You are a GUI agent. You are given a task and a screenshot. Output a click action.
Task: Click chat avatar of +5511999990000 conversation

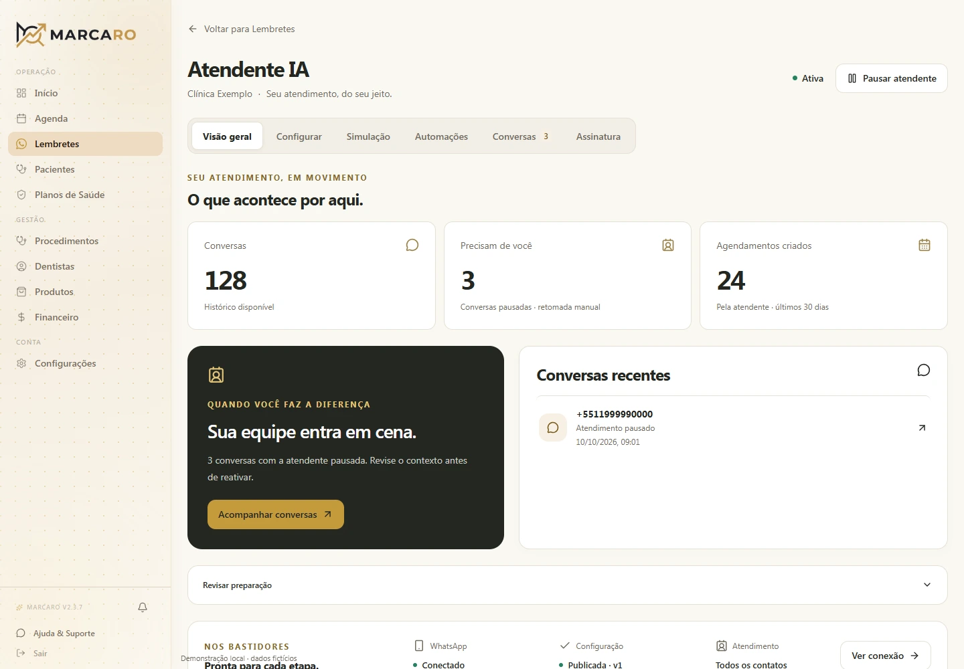553,427
